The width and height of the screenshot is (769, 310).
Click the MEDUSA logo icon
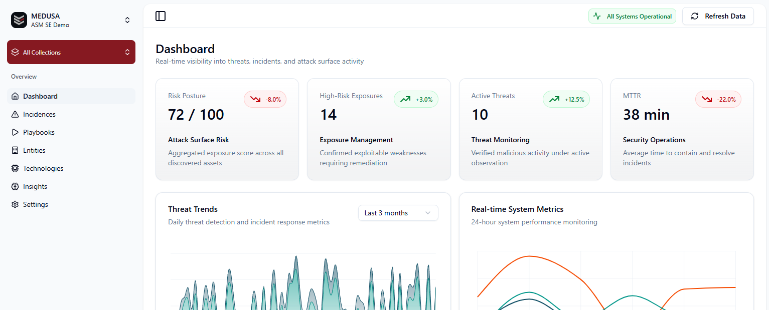pos(19,20)
